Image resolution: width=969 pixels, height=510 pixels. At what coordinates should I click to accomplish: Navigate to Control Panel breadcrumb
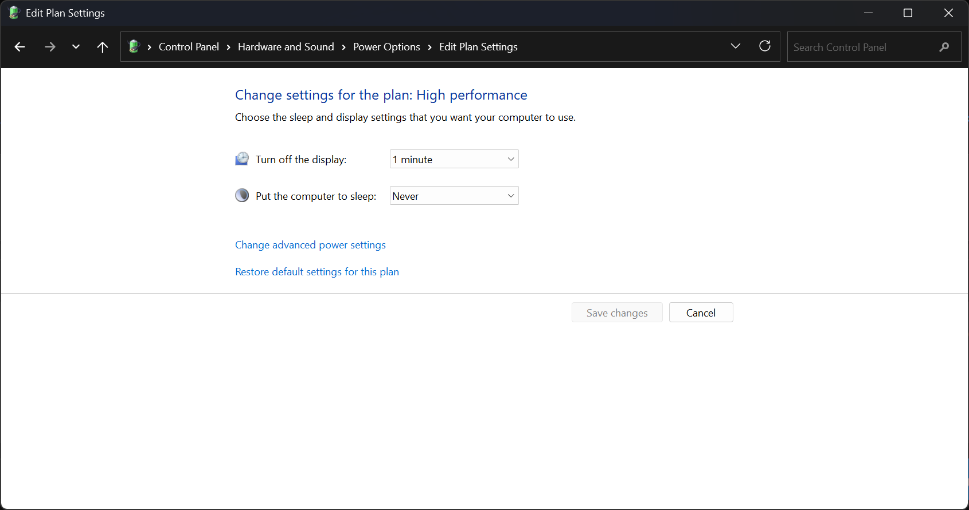click(x=189, y=47)
